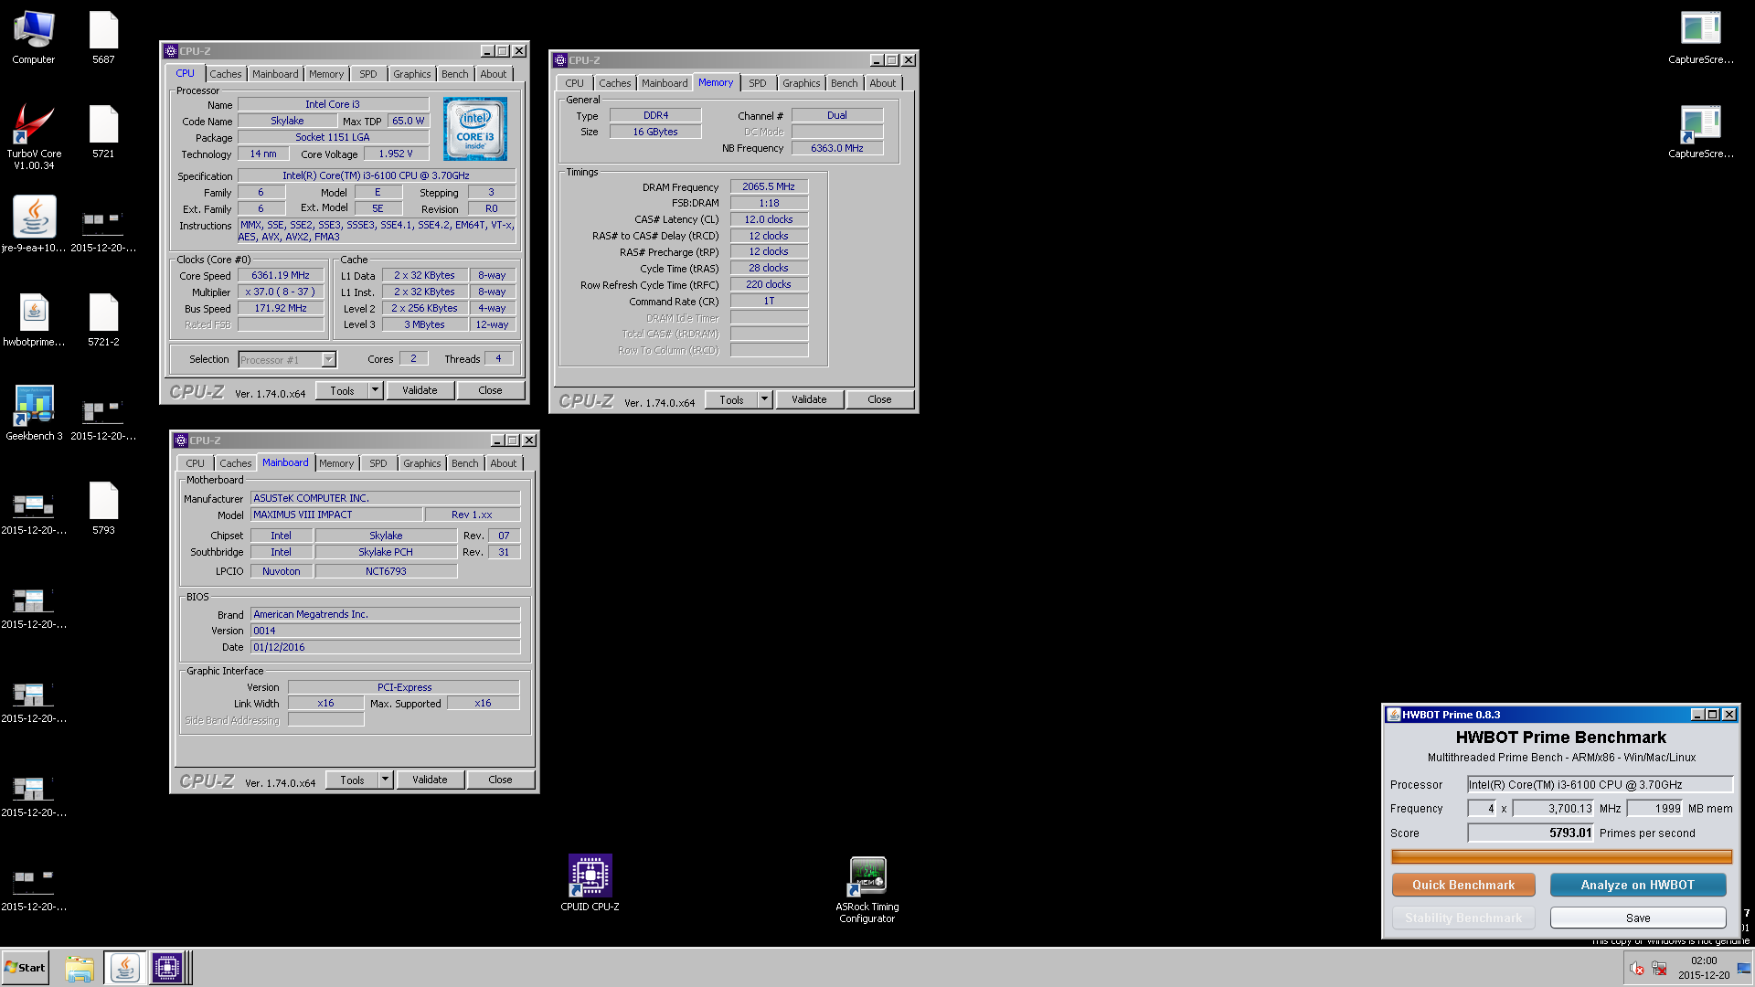Click CPU-Z Memory window title icon

(x=560, y=60)
